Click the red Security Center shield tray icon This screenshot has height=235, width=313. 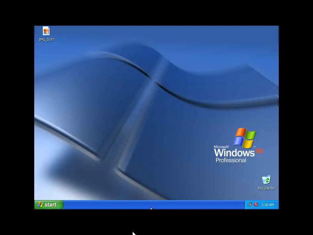pyautogui.click(x=256, y=205)
